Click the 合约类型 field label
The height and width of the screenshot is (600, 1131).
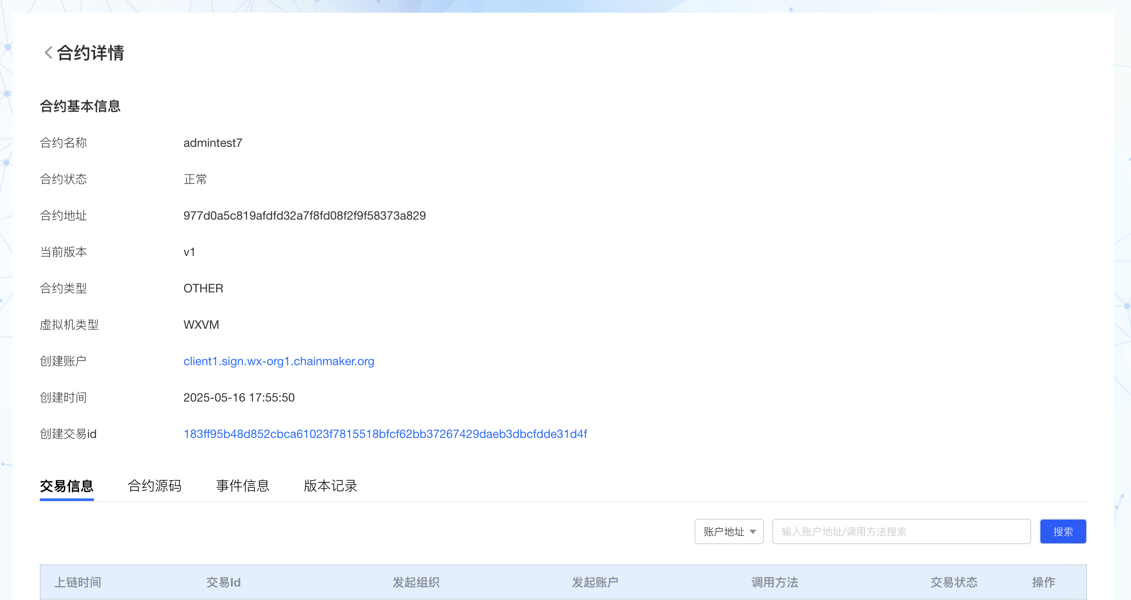pos(63,289)
